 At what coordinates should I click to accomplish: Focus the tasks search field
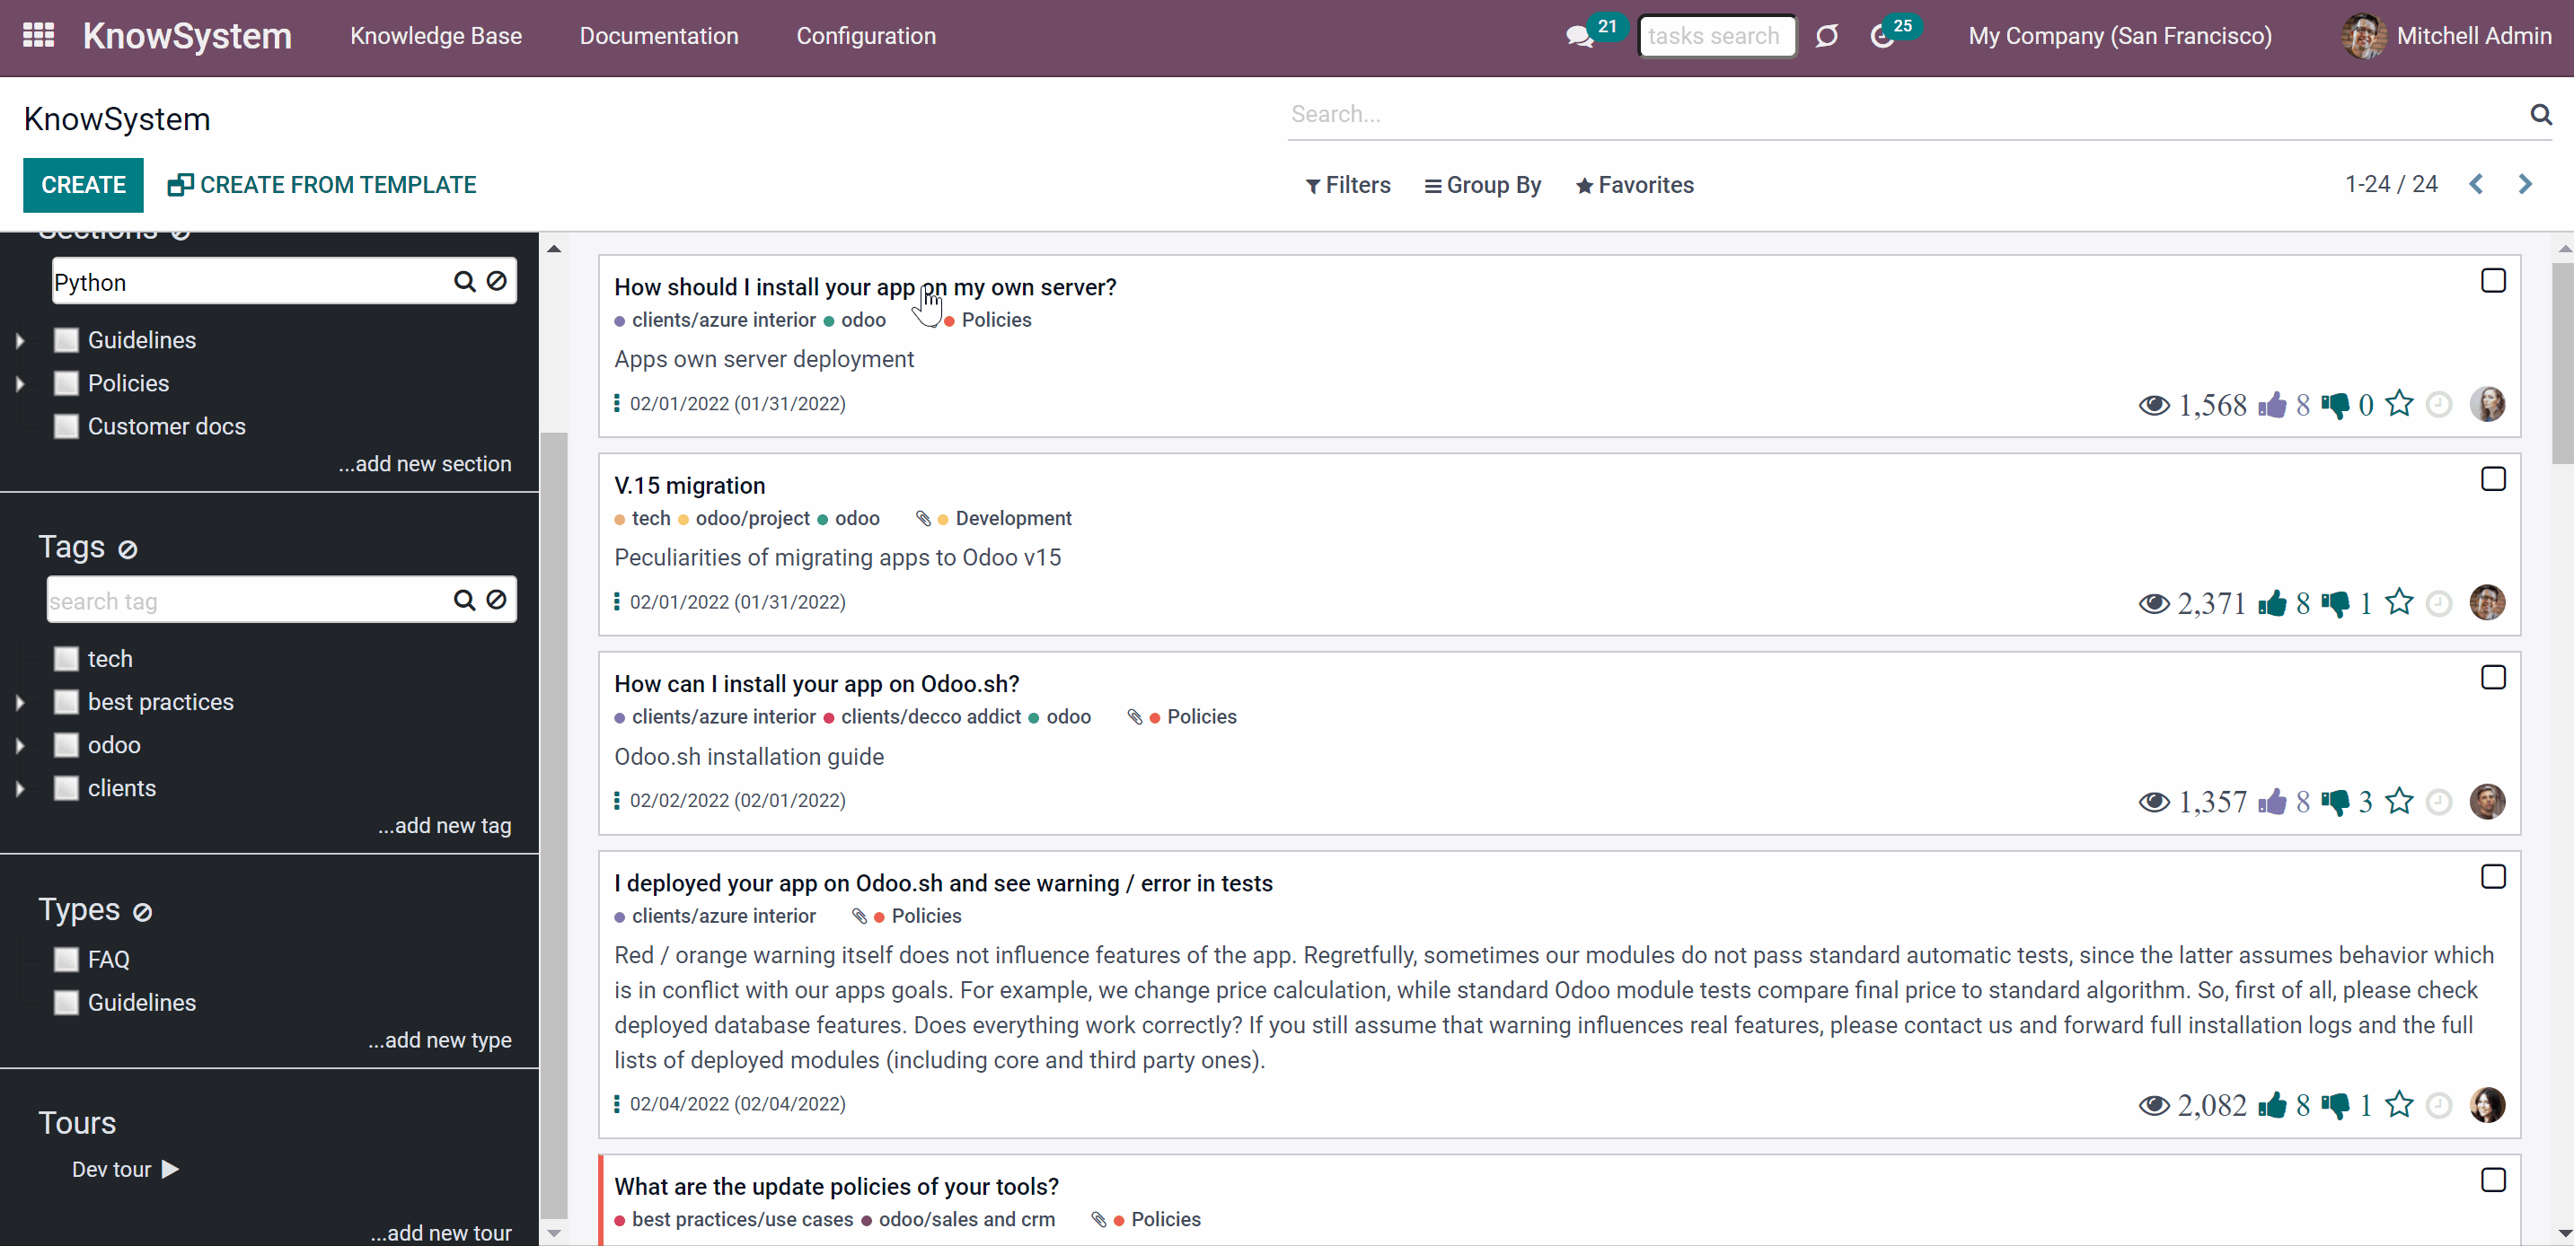pos(1716,36)
